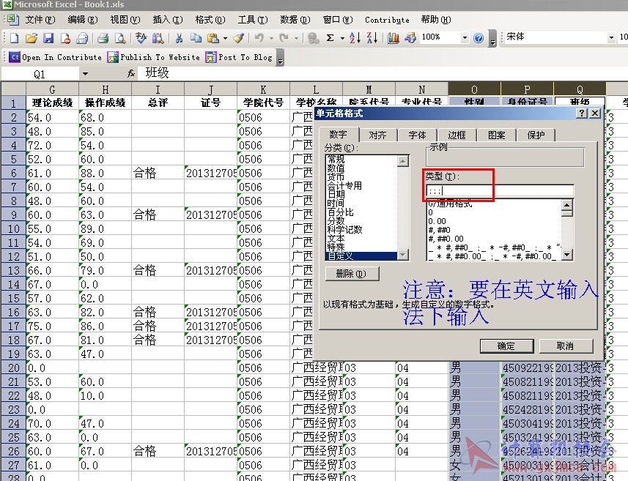This screenshot has width=628, height=481.
Task: Select row 13 header
Action: (x=13, y=270)
